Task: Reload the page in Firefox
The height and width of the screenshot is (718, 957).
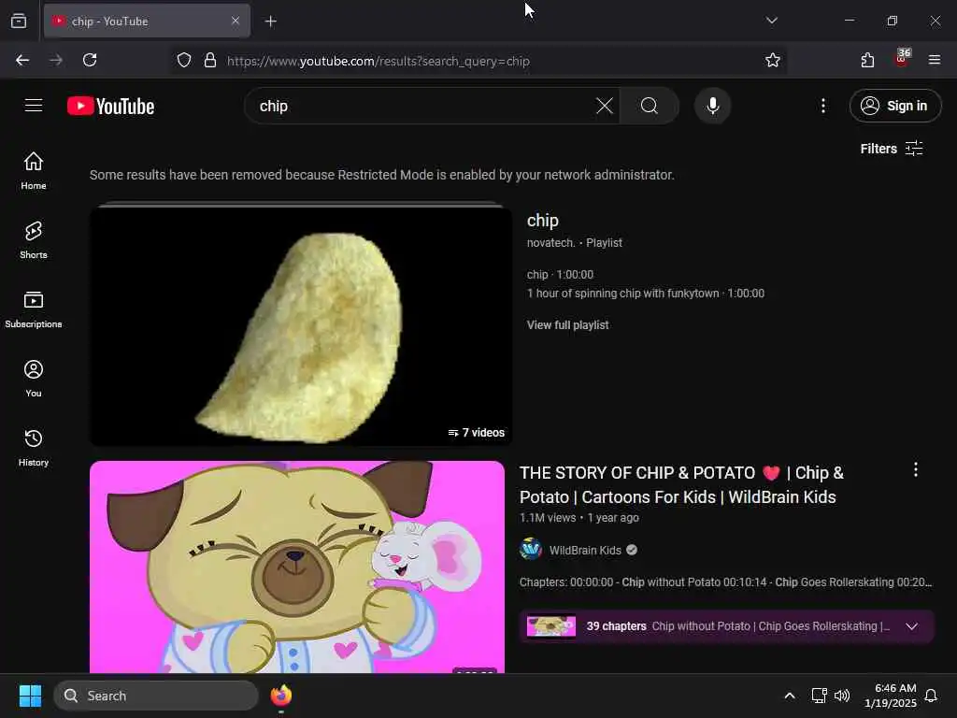Action: coord(90,60)
